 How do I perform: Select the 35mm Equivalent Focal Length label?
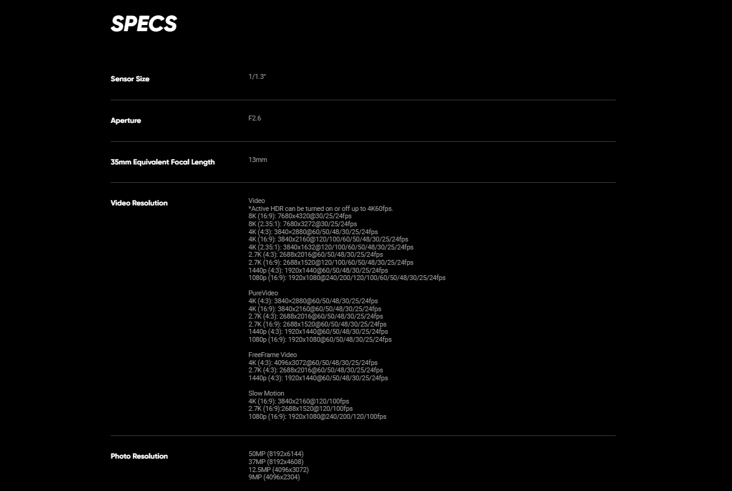[x=162, y=162]
